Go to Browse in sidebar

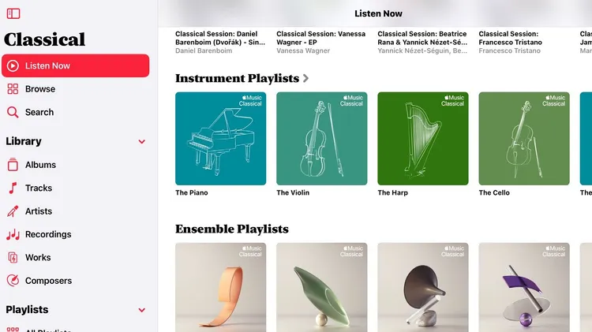tap(40, 89)
